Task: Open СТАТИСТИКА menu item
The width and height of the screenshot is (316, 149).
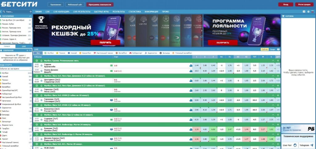Action: pos(135,12)
